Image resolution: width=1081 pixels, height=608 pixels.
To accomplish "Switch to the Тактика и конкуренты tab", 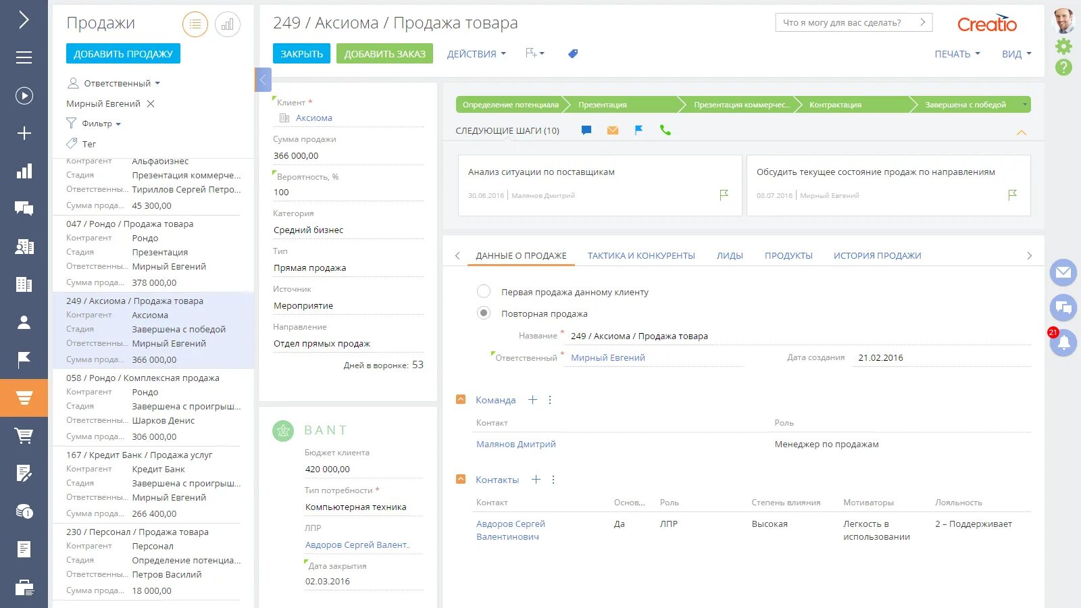I will pyautogui.click(x=641, y=255).
